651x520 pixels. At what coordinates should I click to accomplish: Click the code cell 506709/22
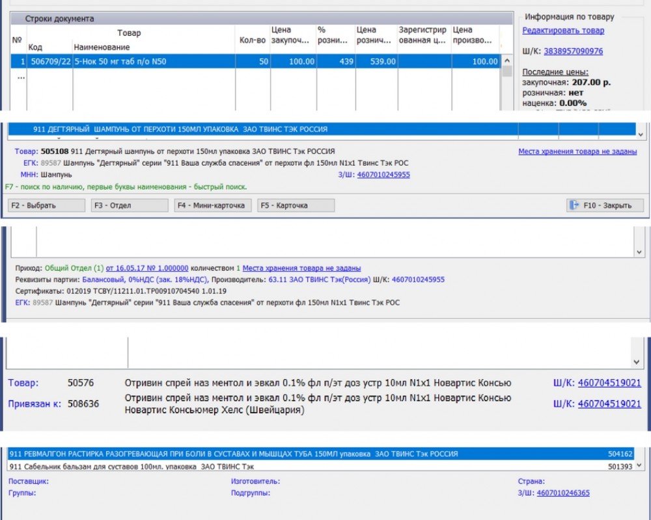point(50,61)
